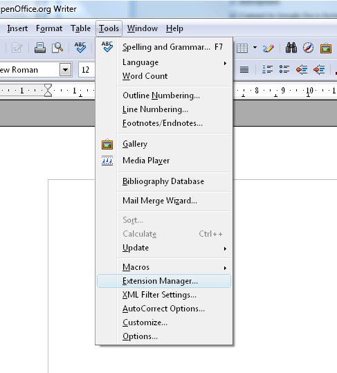This screenshot has width=337, height=373.
Task: Open Page Preview with magnifier icon
Action: coord(57,48)
